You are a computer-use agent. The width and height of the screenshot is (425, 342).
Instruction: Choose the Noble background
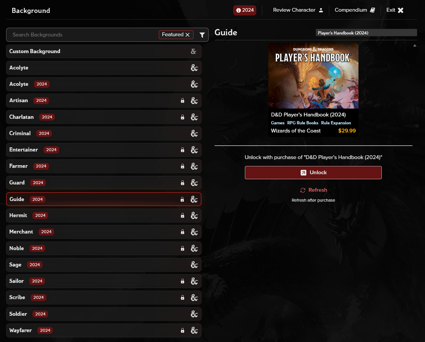point(104,248)
